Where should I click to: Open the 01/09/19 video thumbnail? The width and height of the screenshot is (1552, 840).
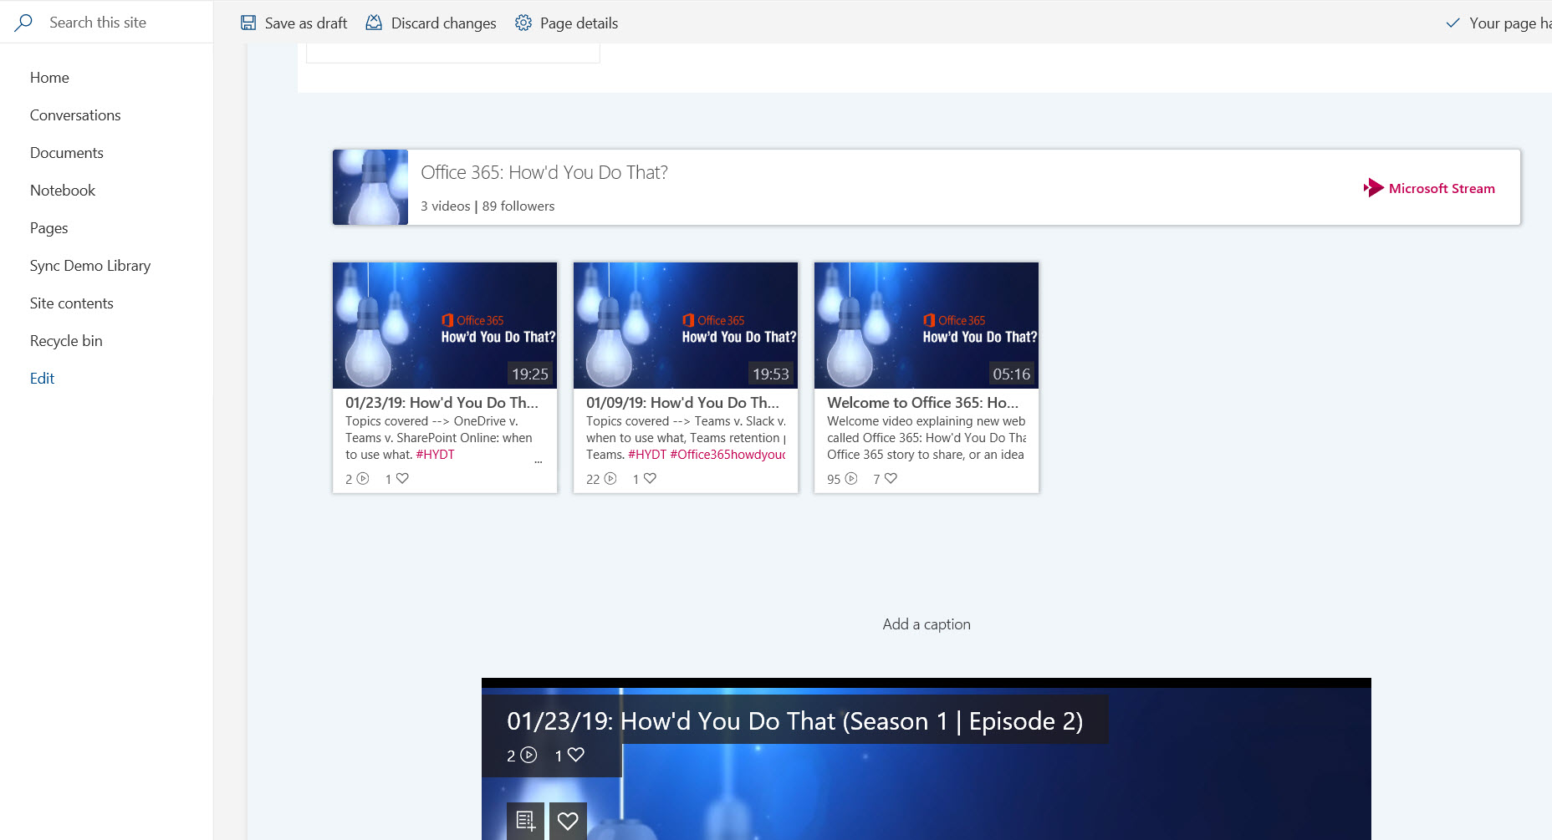coord(685,325)
